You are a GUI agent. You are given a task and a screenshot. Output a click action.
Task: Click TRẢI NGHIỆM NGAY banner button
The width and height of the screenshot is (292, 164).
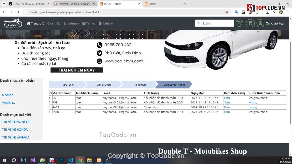[77, 70]
